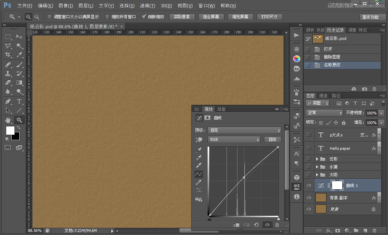
Task: Uncheck the scrubby zoom checkbox
Action: coord(144,17)
